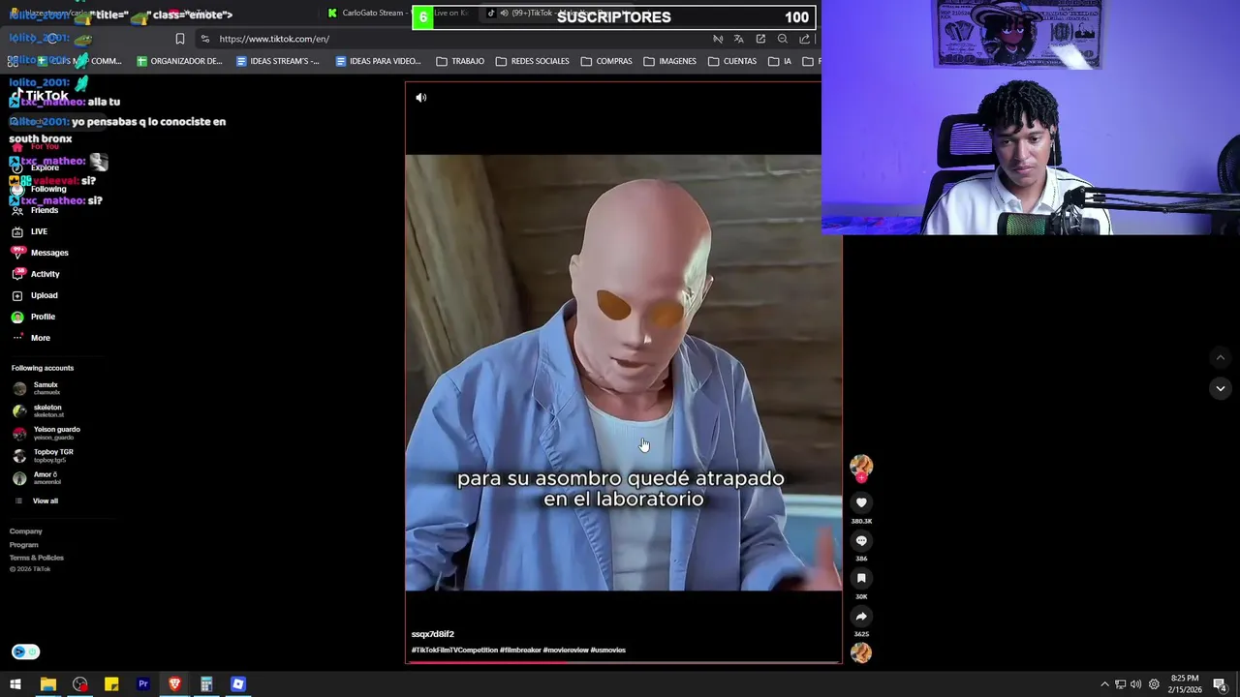Open Amor ó following account
1240x697 pixels.
point(37,478)
